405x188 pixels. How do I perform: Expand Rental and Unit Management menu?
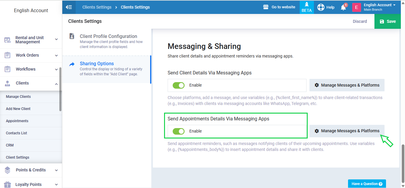(x=56, y=39)
